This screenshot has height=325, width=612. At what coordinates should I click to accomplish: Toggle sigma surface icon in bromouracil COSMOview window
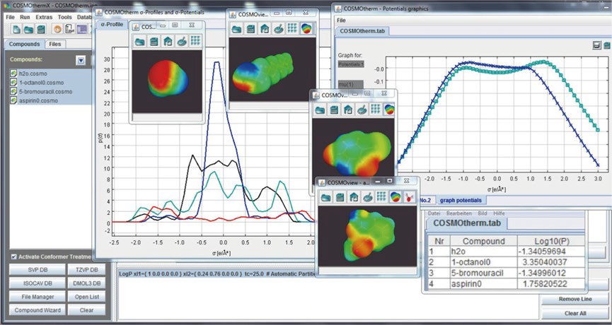[389, 110]
